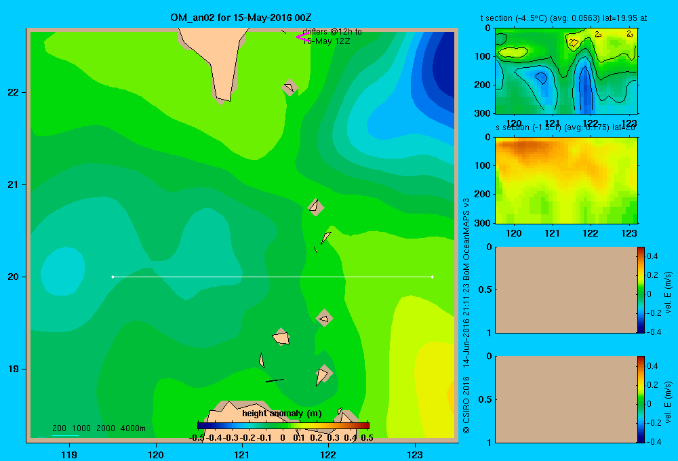The width and height of the screenshot is (678, 461).
Task: Click the height anomaly colorbar on the map
Action: click(283, 426)
